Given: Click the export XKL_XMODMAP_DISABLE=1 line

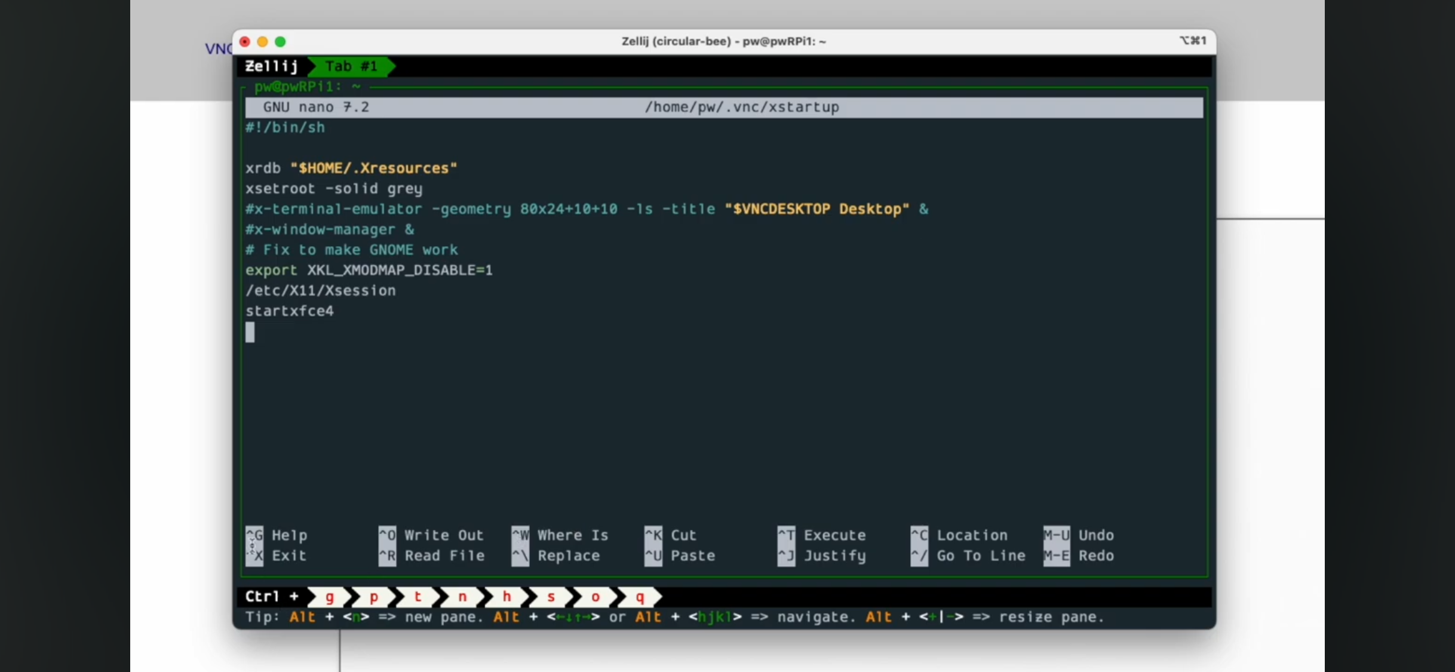Looking at the screenshot, I should pos(369,271).
